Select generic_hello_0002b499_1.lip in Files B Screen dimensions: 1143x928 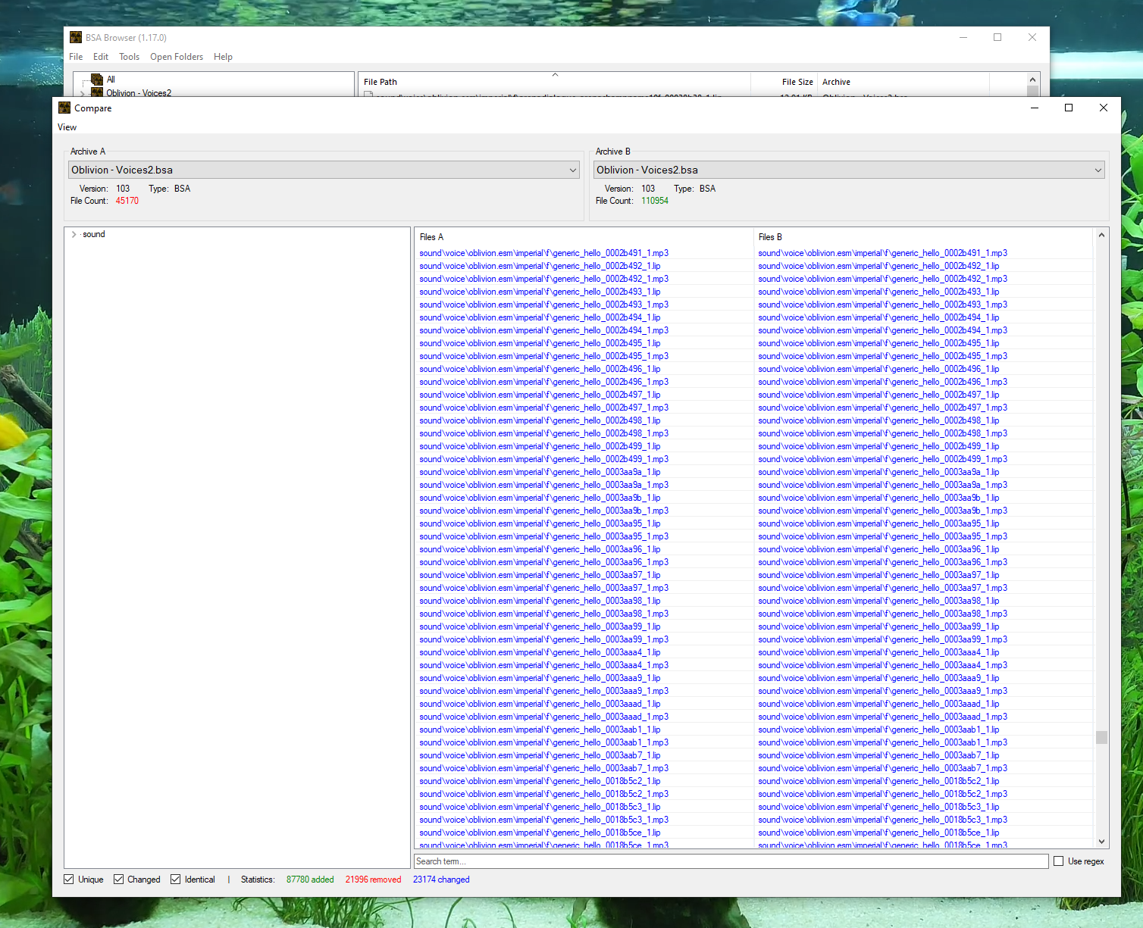[x=878, y=446]
